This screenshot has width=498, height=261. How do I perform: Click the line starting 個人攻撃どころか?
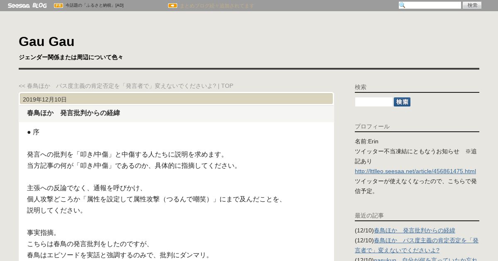coord(156,199)
